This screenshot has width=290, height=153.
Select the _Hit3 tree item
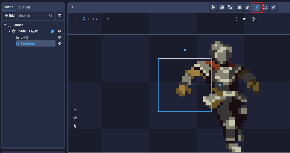(25, 37)
